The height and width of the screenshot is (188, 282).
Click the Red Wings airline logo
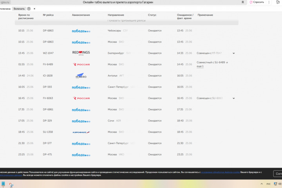pos(81,53)
